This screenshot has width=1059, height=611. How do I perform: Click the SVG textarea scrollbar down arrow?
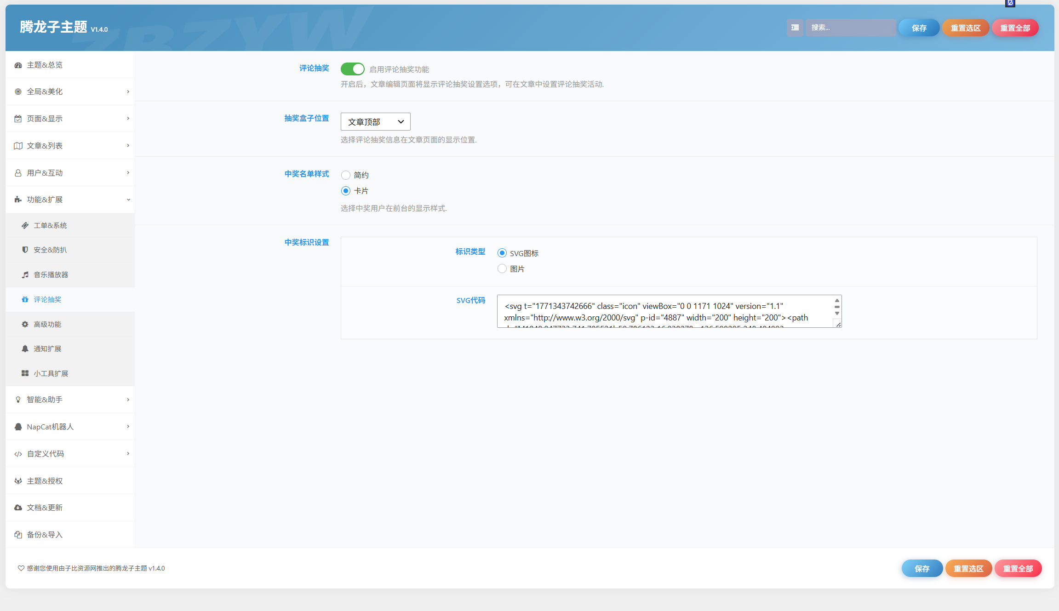click(837, 314)
